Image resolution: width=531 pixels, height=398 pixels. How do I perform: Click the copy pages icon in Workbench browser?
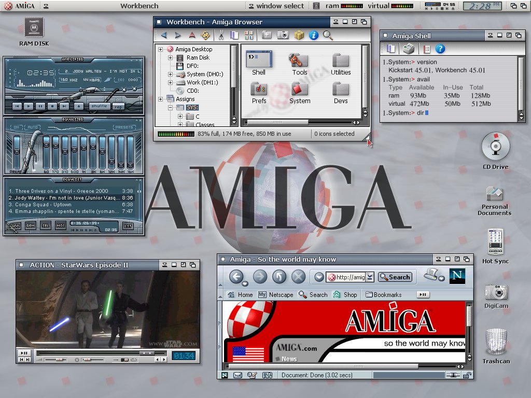pyautogui.click(x=234, y=35)
